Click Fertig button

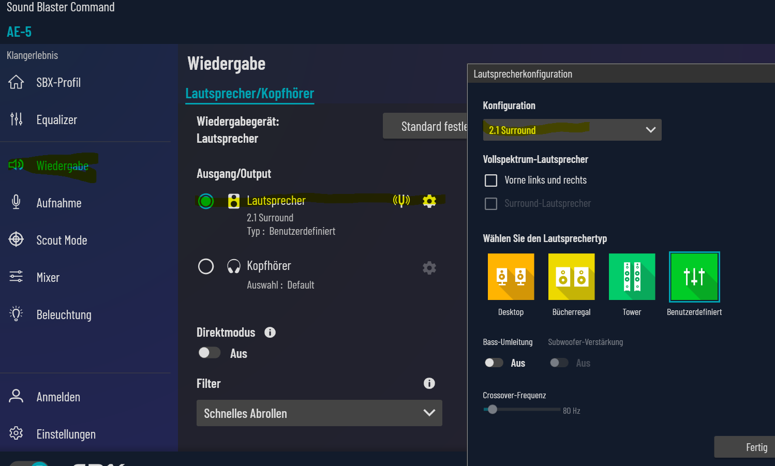[x=744, y=447]
